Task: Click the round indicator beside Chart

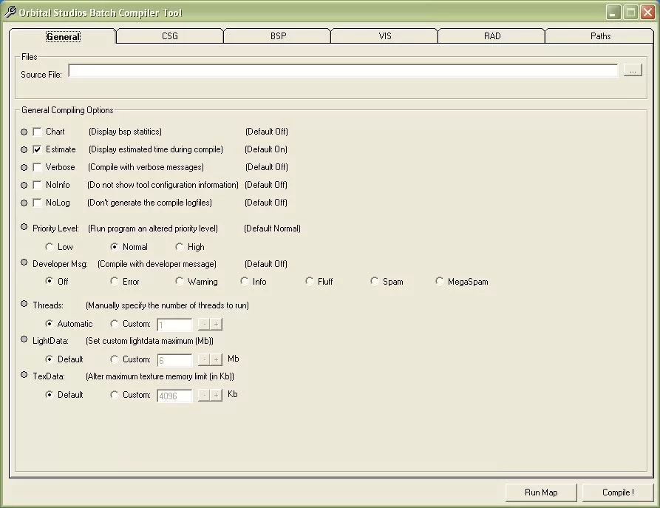Action: [24, 132]
